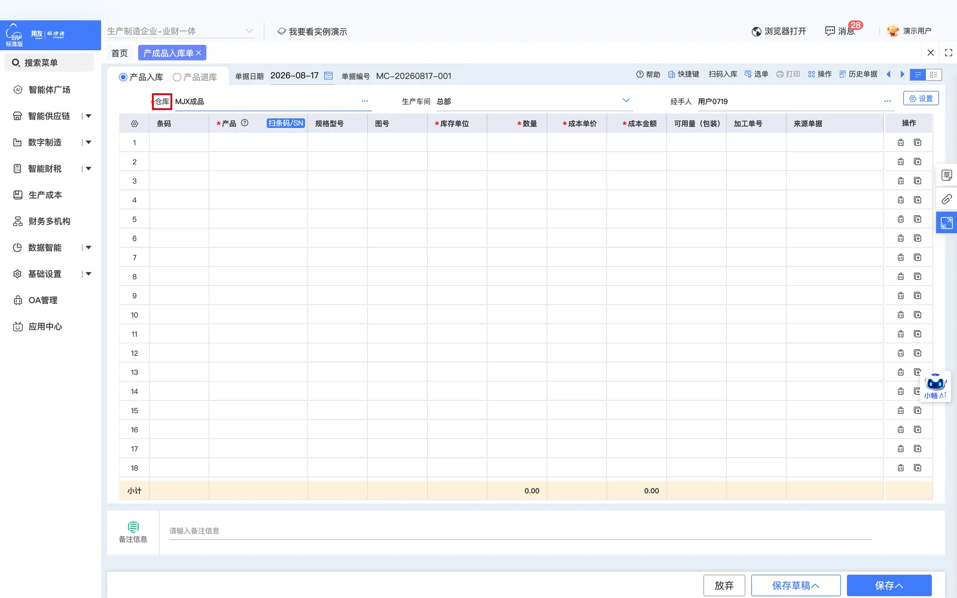Switch to the card layout view icon

pos(934,75)
